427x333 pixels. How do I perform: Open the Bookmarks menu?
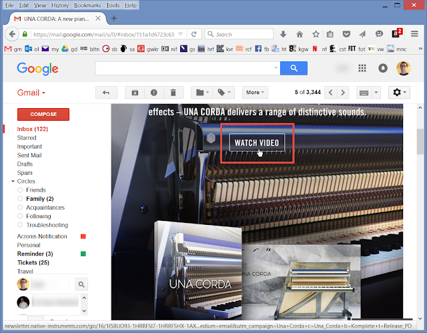(87, 5)
